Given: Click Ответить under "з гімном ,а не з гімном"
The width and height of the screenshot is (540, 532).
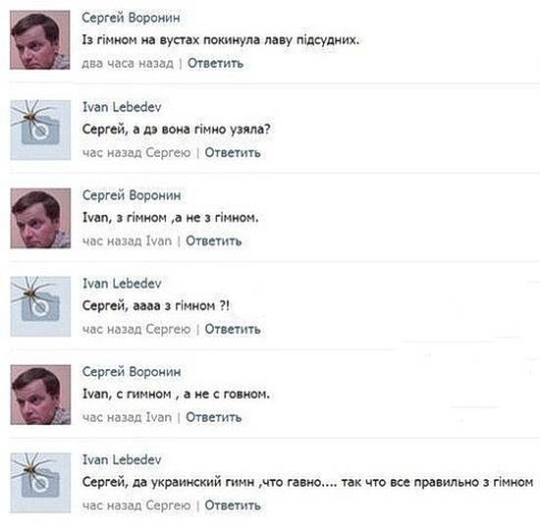Looking at the screenshot, I should coord(214,241).
